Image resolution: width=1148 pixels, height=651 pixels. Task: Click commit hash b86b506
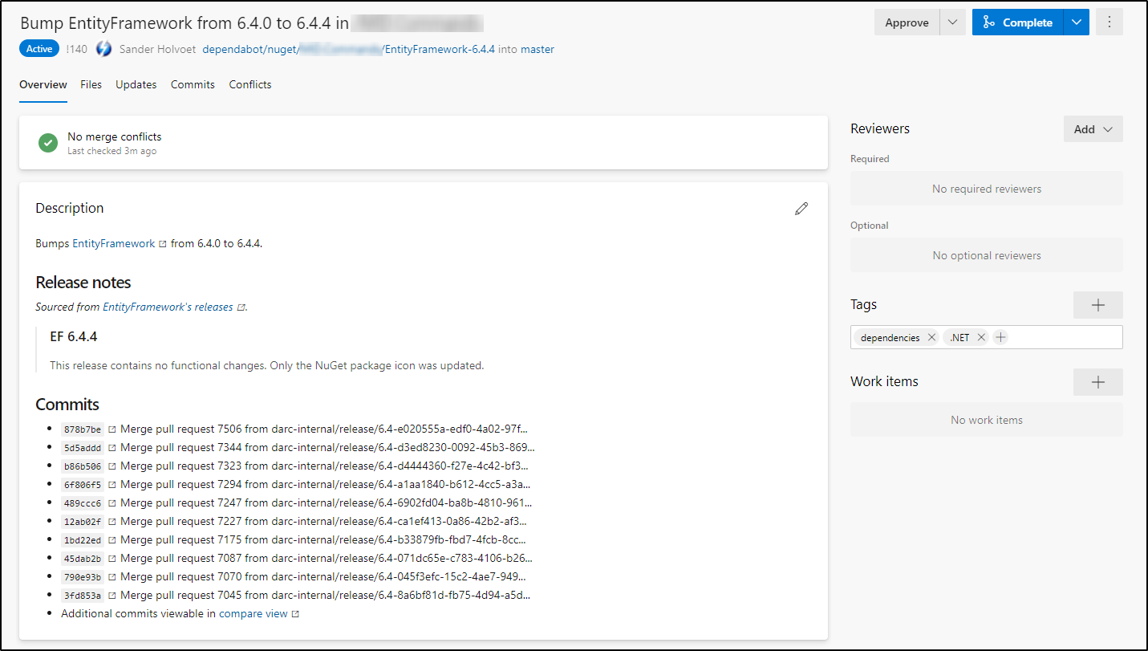tap(83, 466)
